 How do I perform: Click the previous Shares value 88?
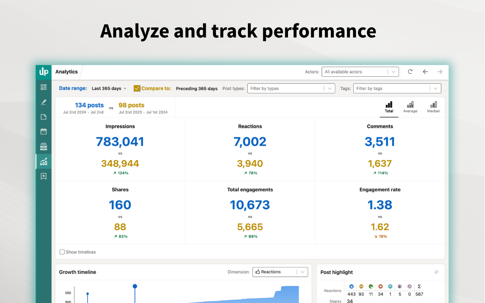click(120, 227)
